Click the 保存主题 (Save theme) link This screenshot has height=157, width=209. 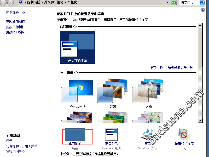tap(156, 67)
